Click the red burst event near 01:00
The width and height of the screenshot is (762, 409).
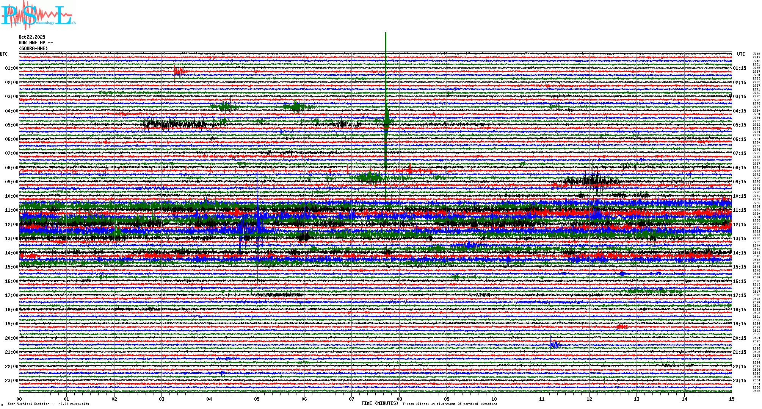point(179,71)
